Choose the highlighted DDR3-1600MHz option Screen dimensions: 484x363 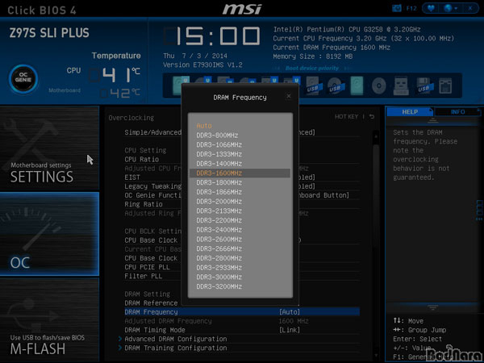[240, 173]
